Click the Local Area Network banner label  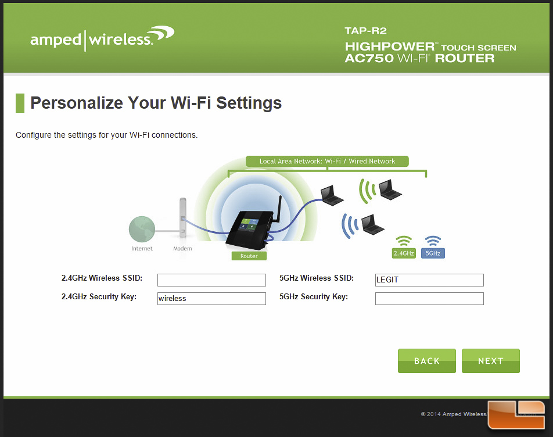(x=327, y=161)
